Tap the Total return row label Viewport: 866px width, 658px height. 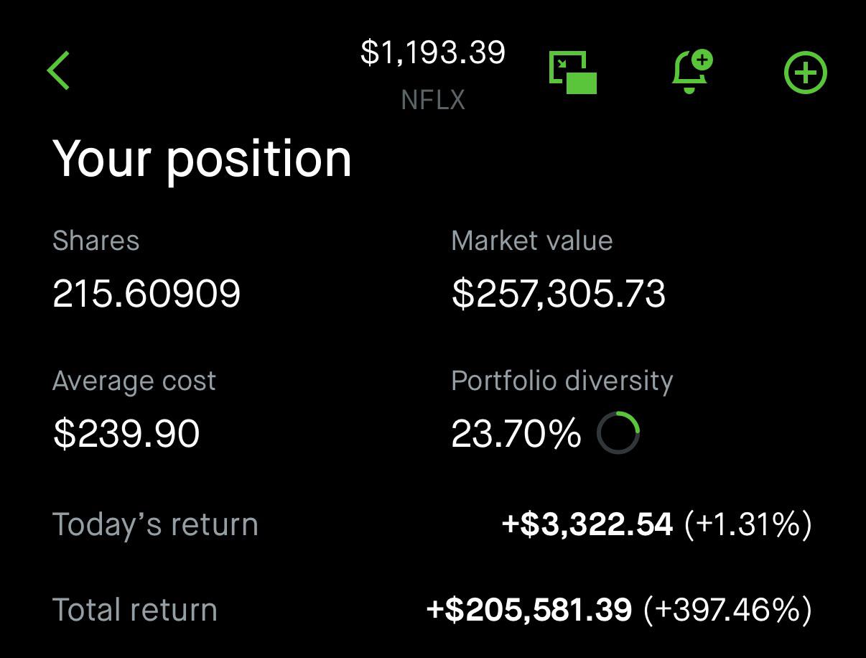click(x=135, y=610)
